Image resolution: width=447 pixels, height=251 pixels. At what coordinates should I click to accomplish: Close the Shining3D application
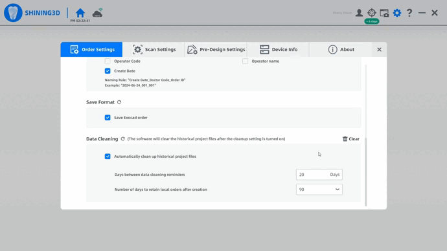click(x=435, y=13)
